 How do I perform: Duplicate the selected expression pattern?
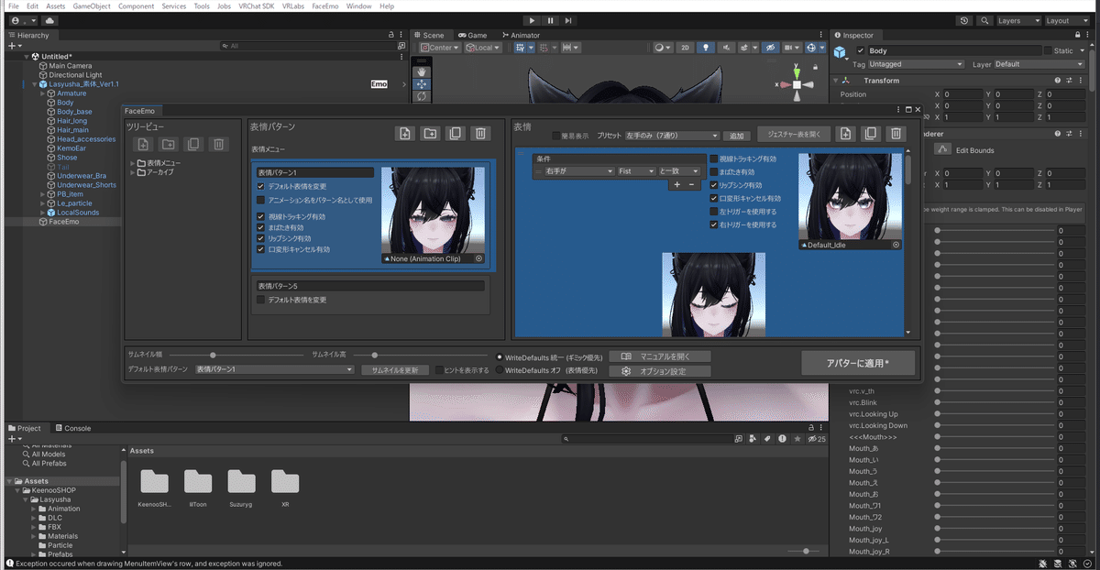point(455,134)
